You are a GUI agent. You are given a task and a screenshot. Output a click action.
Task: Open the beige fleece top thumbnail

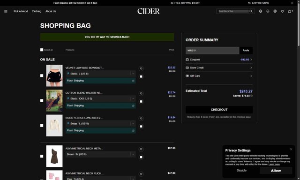pos(54,126)
